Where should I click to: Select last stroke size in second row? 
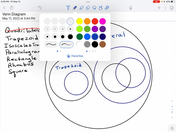click(x=70, y=29)
